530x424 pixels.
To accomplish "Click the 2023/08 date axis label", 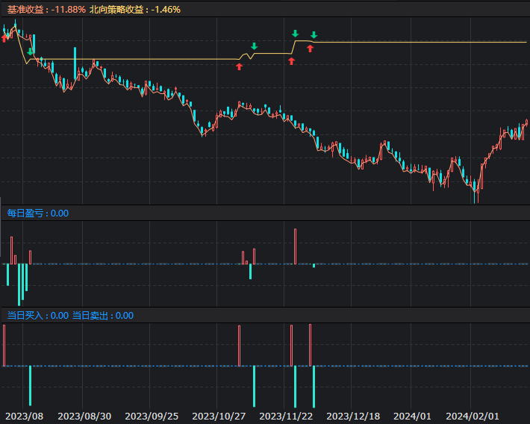I will [25, 417].
